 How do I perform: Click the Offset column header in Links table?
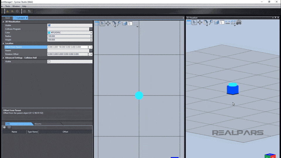pyautogui.click(x=65, y=132)
